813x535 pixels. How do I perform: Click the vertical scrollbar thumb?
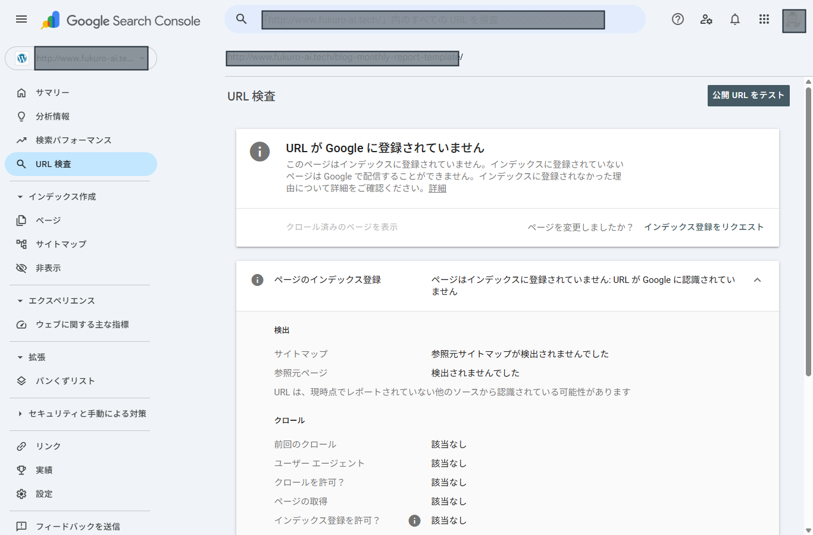click(x=808, y=232)
